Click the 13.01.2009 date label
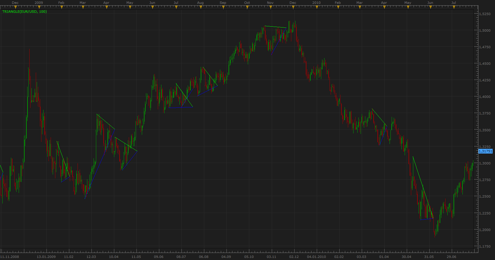The width and height of the screenshot is (495, 260). 46,257
